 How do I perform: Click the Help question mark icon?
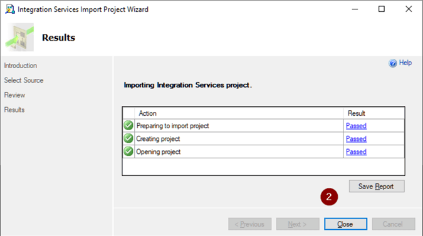pos(392,63)
